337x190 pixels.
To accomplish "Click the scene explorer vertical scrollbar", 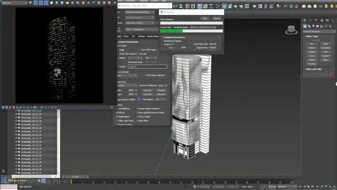I will pyautogui.click(x=58, y=142).
